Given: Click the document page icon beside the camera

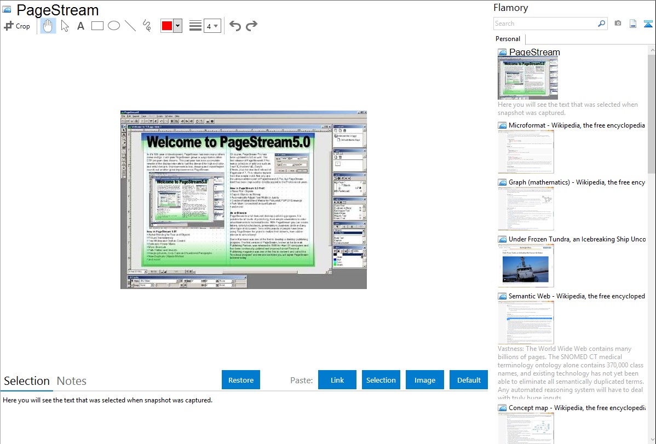Looking at the screenshot, I should pyautogui.click(x=633, y=24).
